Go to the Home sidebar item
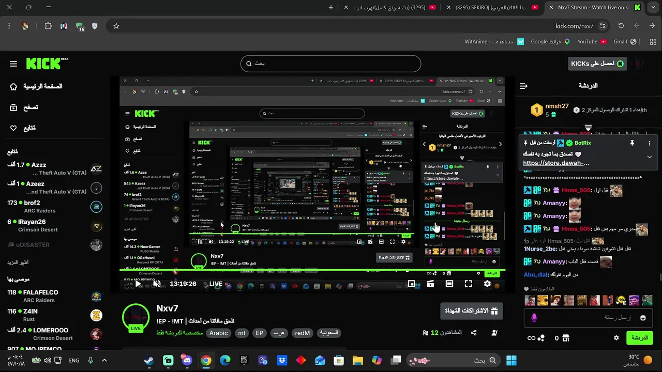 [35, 86]
